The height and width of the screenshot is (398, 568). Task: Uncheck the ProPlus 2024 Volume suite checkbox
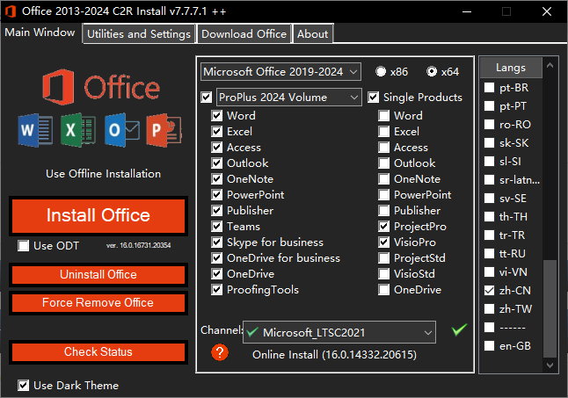pos(207,98)
